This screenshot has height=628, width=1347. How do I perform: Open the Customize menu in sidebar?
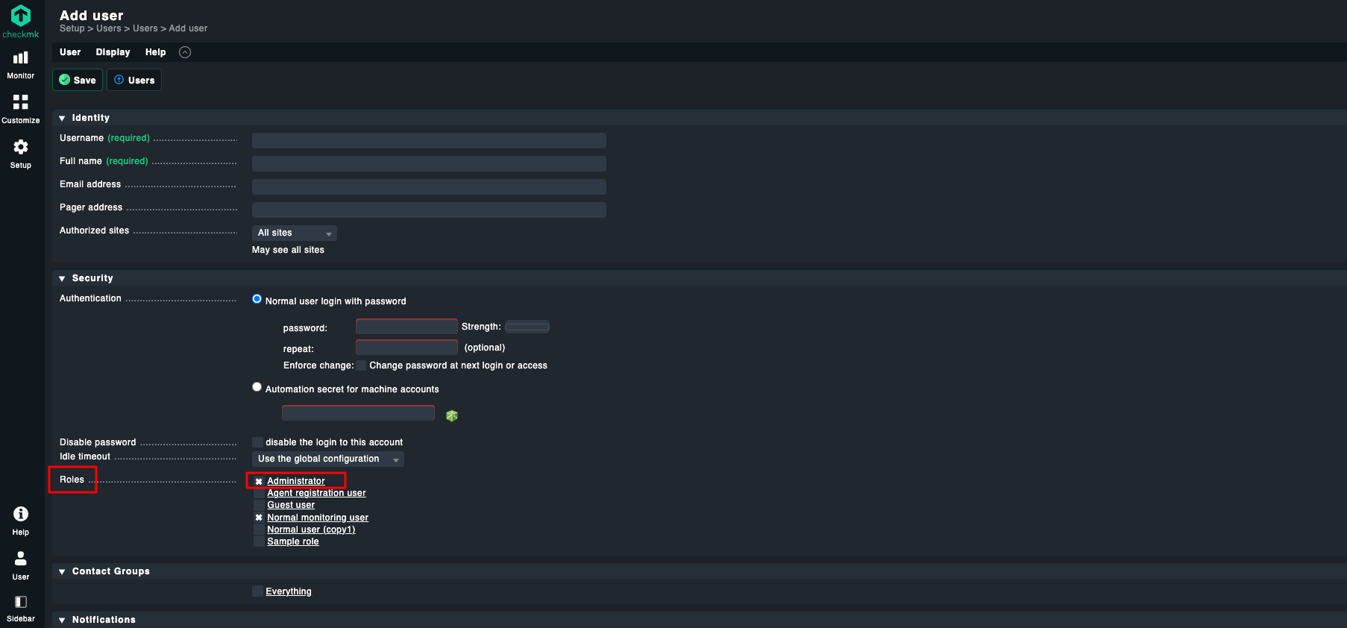tap(21, 109)
